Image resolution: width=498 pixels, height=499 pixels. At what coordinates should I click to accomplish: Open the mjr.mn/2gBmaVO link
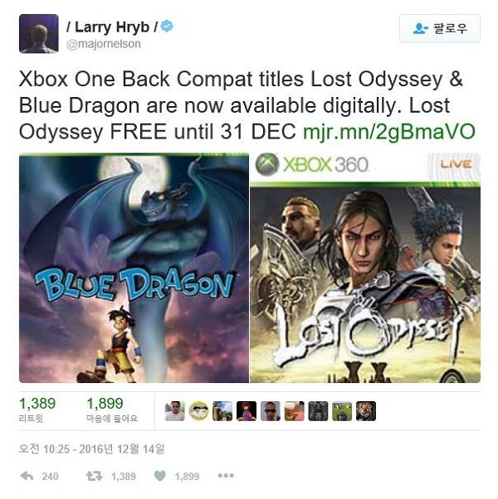pyautogui.click(x=389, y=132)
